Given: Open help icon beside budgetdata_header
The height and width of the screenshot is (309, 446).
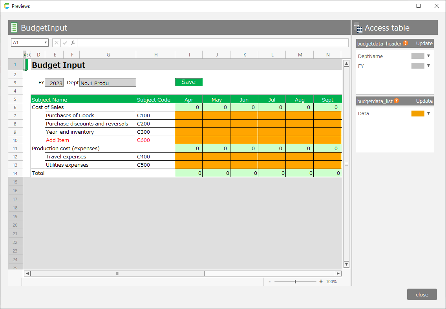Looking at the screenshot, I should coord(406,44).
